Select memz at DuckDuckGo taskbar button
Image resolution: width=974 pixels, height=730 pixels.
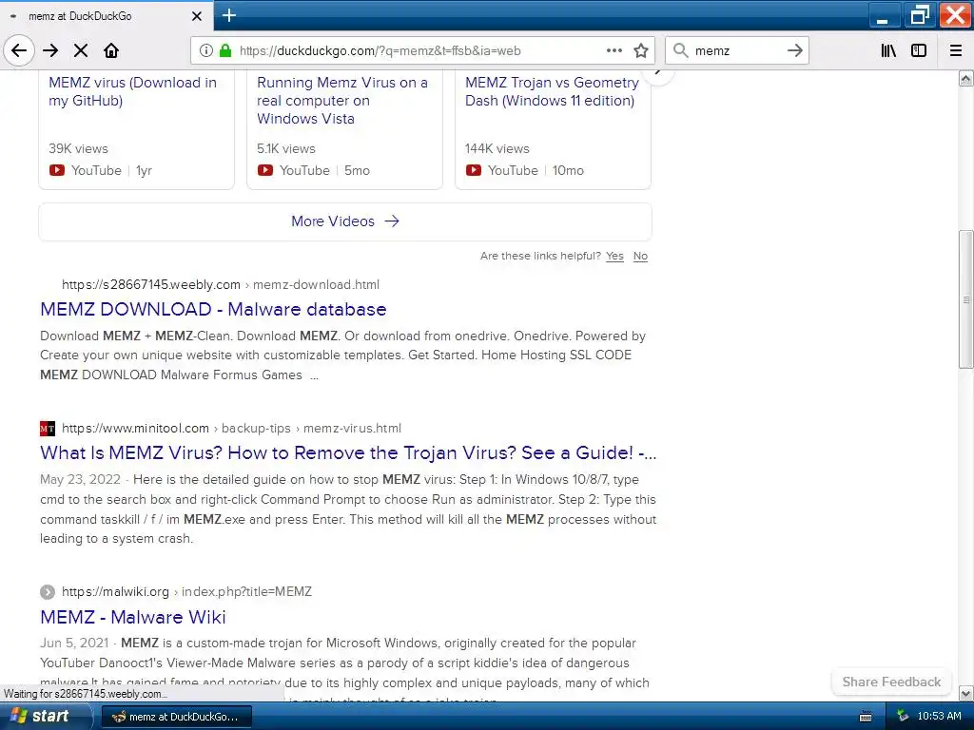[x=176, y=717]
